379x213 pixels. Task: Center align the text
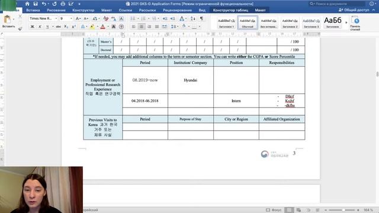point(142,27)
